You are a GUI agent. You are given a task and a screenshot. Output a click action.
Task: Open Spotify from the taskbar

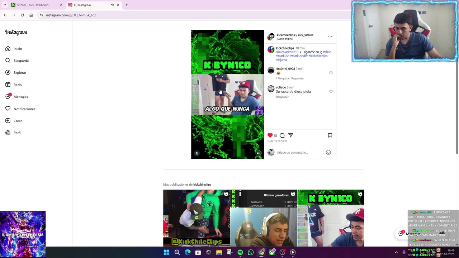coord(240,252)
